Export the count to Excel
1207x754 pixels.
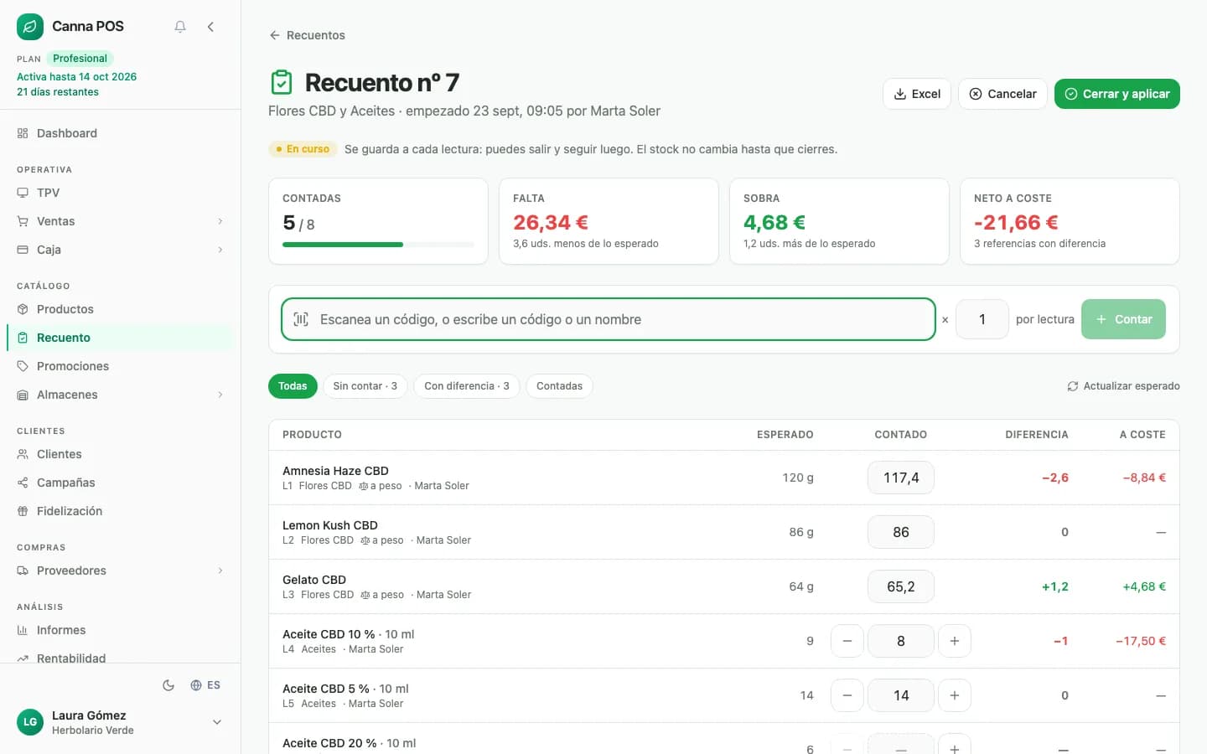tap(917, 94)
